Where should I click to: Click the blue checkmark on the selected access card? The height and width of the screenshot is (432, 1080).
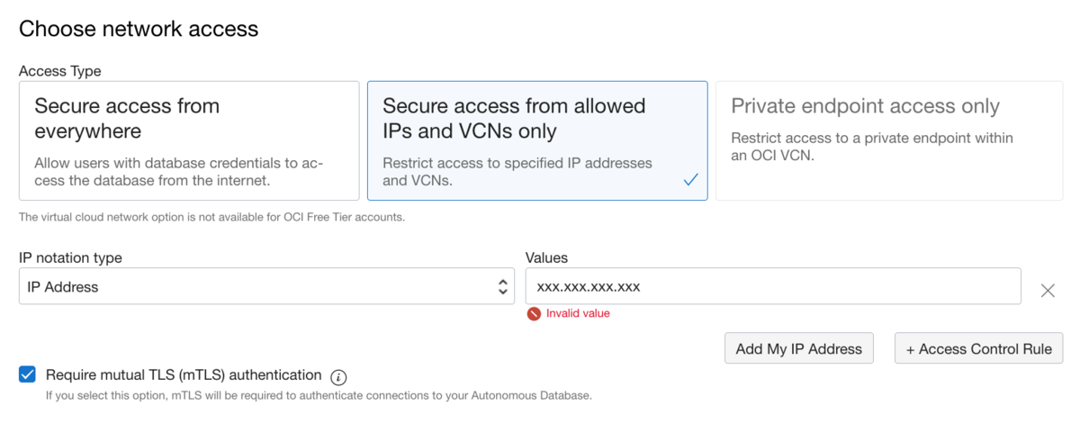coord(690,180)
